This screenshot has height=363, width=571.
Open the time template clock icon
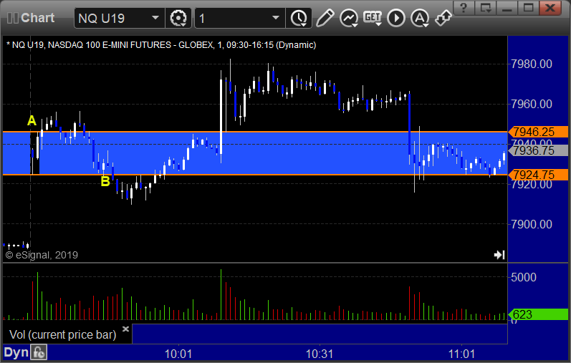pyautogui.click(x=299, y=18)
